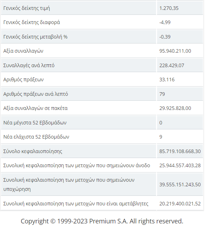Click Γενικός δείκτης μεταβολή % label
The image size is (205, 228).
coord(35,37)
